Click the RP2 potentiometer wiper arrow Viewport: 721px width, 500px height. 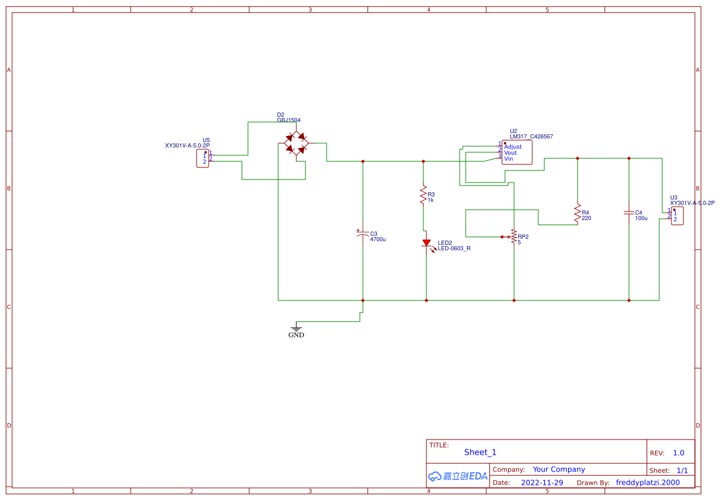coord(509,236)
